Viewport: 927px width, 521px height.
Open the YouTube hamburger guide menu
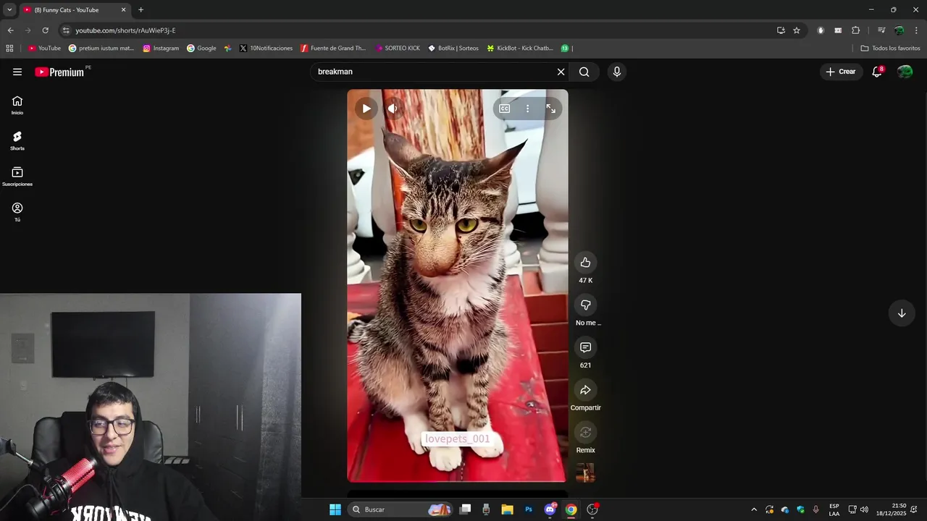pos(17,72)
